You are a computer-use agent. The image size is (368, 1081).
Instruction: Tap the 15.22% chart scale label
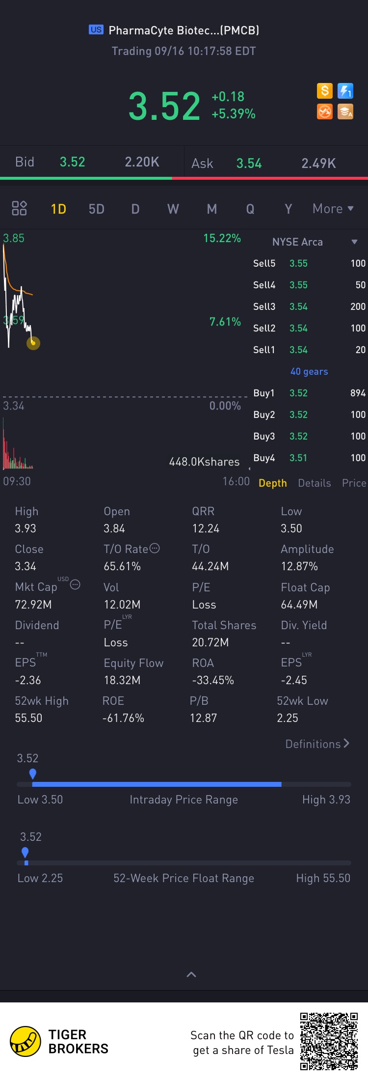(222, 238)
